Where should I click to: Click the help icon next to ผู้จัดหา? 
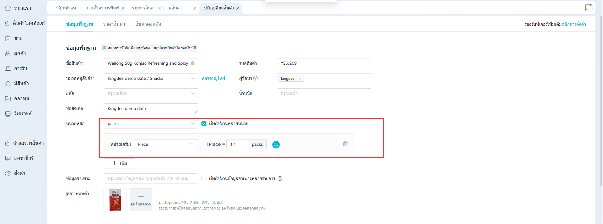[256, 78]
